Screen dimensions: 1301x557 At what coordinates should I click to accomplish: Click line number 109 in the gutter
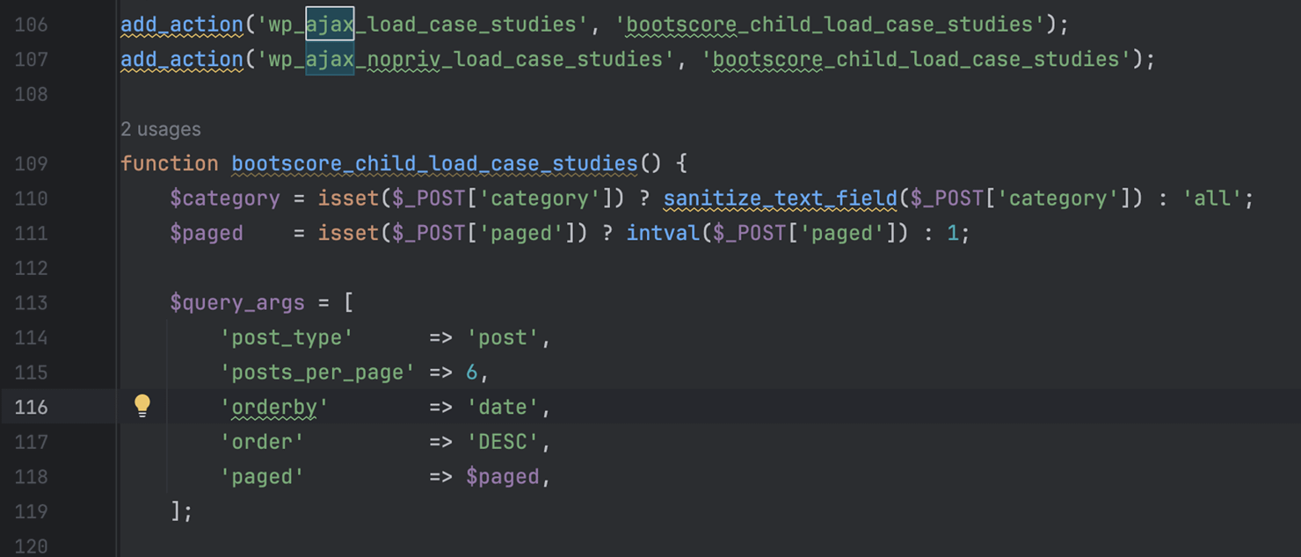point(32,164)
